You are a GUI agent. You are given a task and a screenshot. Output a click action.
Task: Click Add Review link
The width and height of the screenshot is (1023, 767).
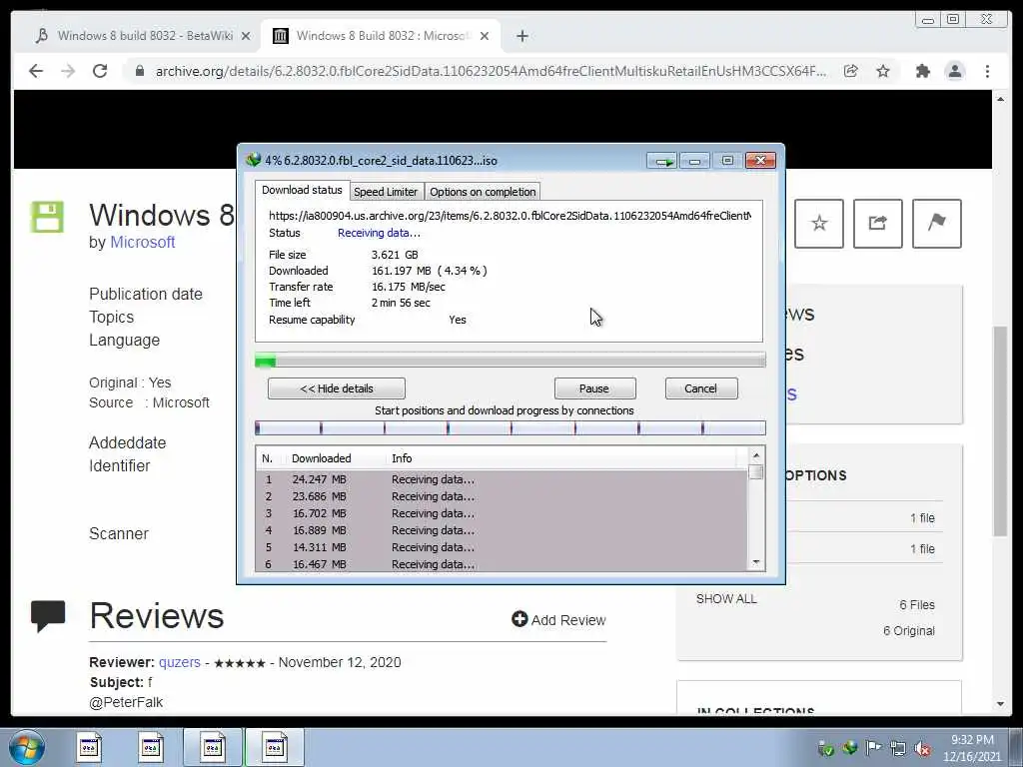pos(558,619)
